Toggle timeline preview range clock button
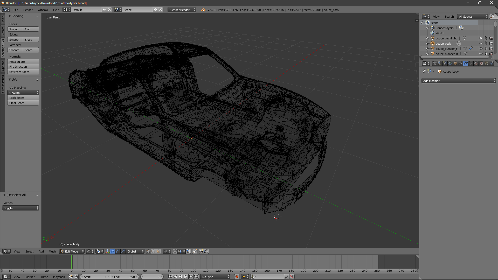 click(x=71, y=277)
